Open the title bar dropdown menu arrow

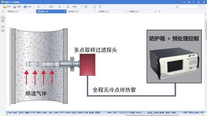184,2
